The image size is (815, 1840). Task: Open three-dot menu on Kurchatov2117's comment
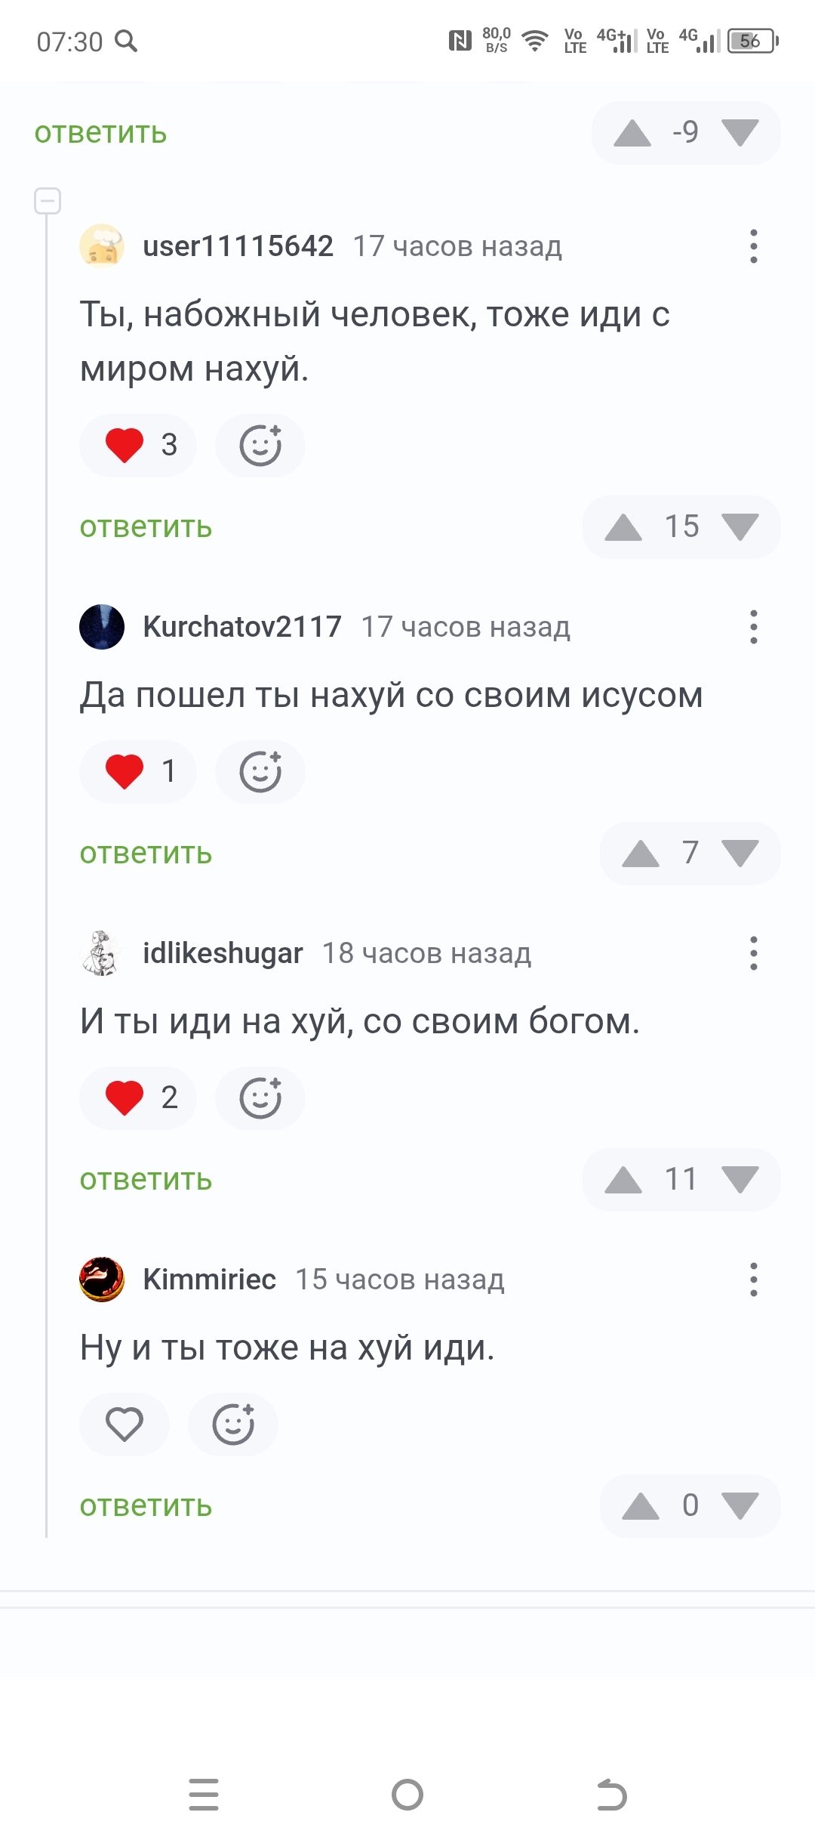tap(753, 627)
